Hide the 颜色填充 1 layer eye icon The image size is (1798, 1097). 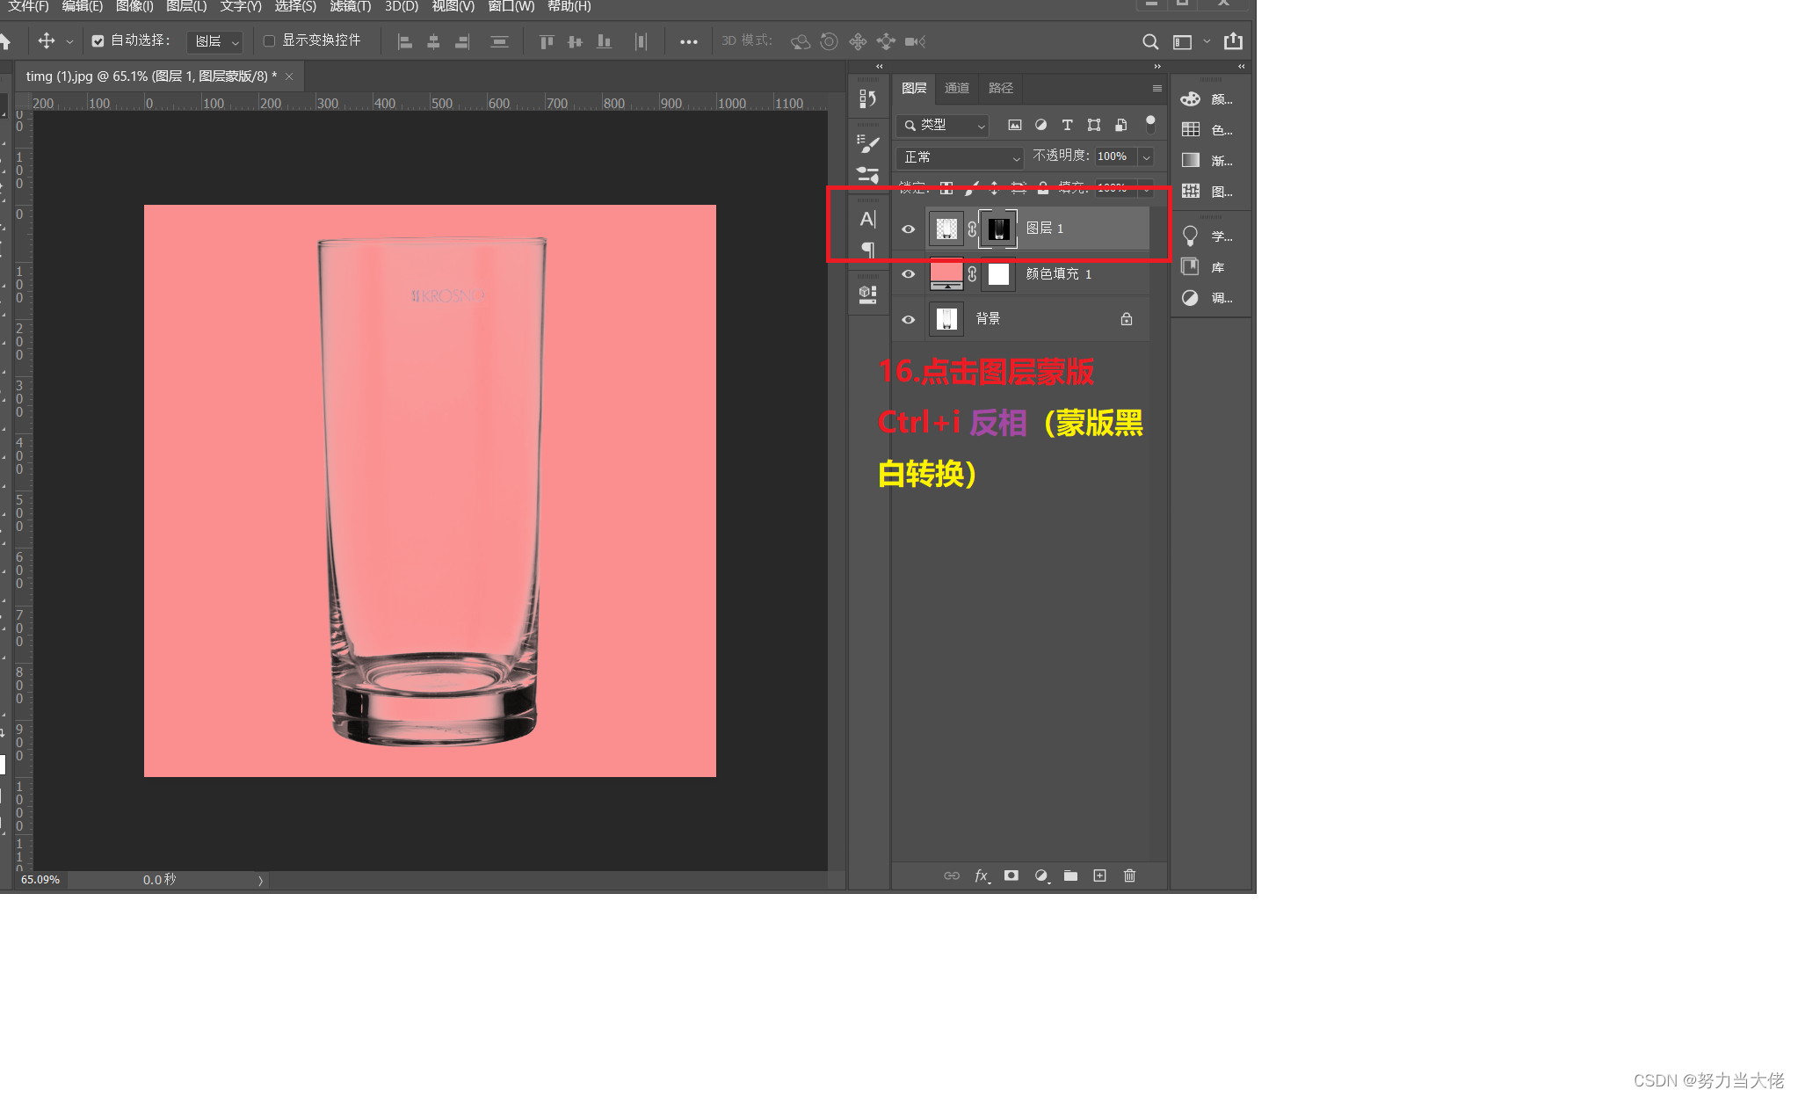click(909, 274)
